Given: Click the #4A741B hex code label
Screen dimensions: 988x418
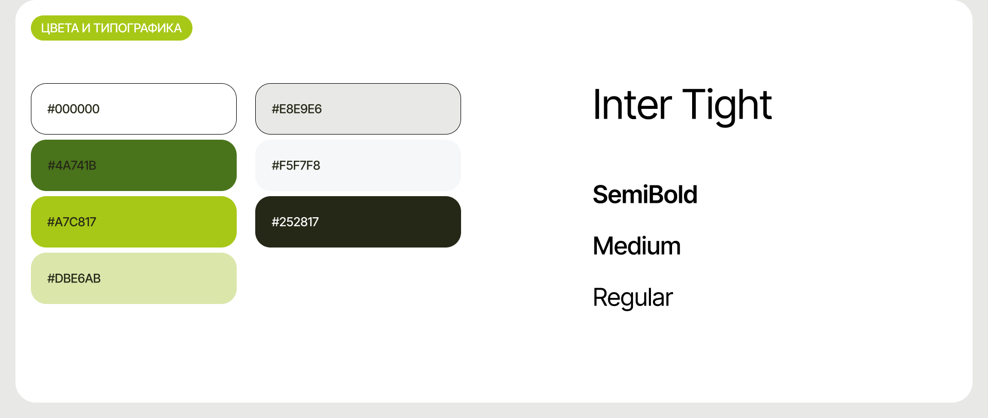Looking at the screenshot, I should click(x=72, y=165).
